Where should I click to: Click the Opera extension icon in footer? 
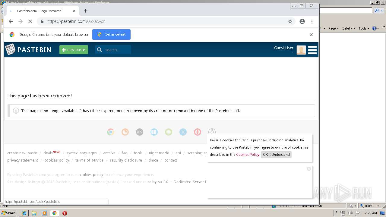pos(198,132)
